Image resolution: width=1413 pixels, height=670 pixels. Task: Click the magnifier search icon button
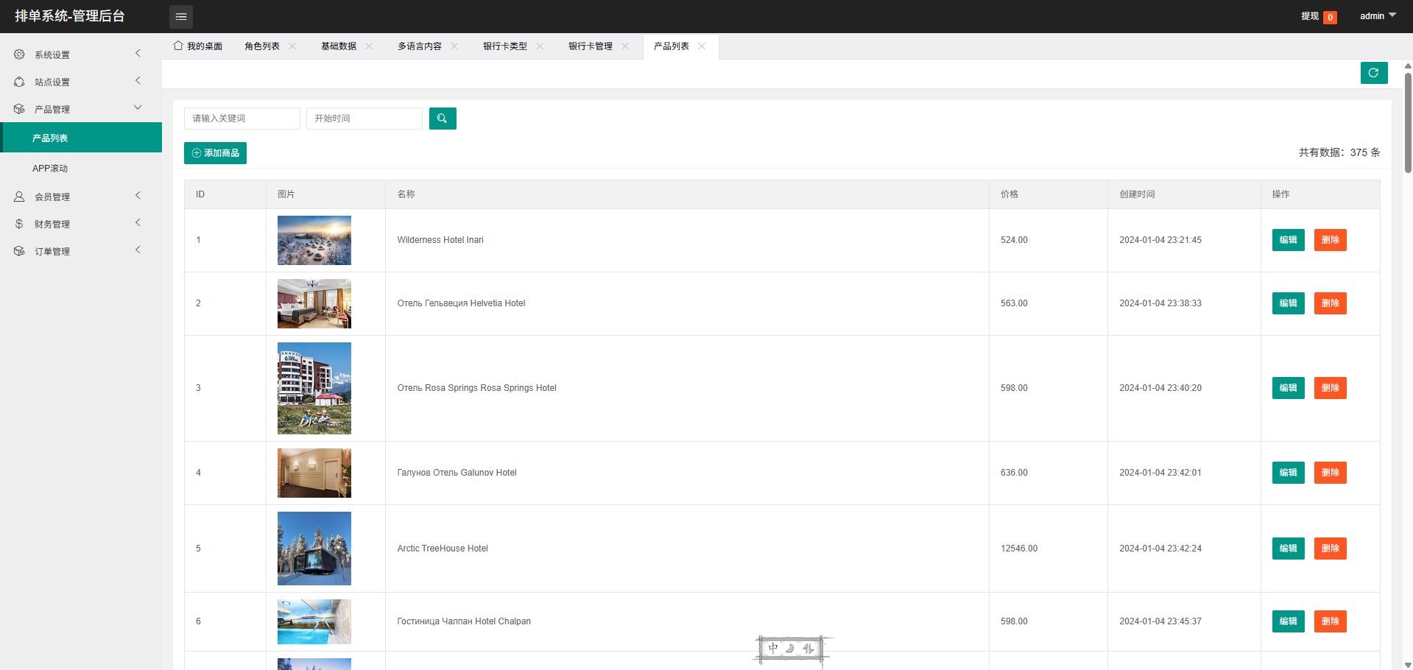coord(443,119)
